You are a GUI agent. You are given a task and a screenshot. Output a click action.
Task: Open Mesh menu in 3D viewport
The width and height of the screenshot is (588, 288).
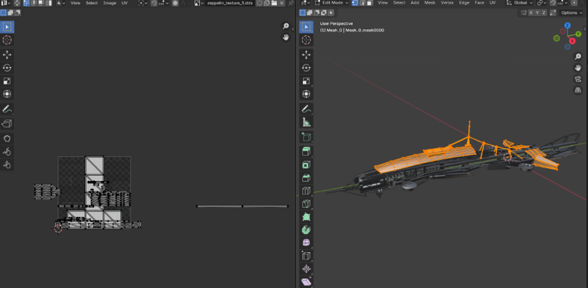tap(430, 3)
